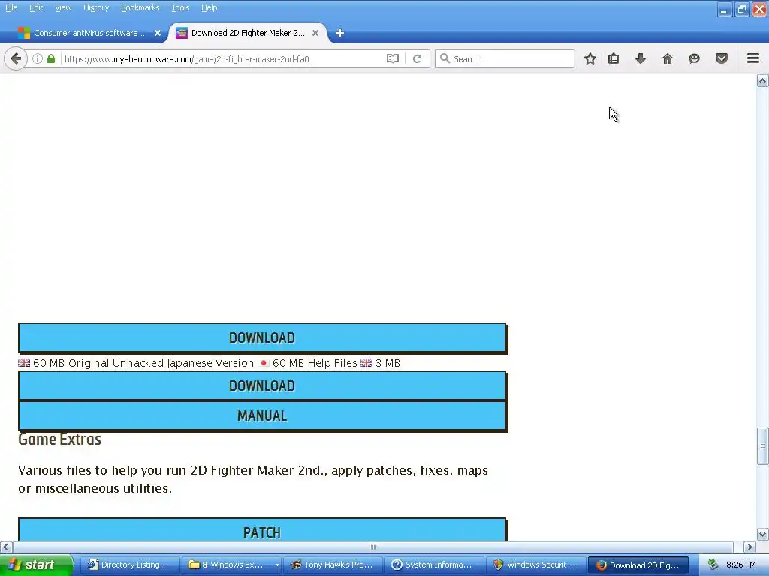This screenshot has width=769, height=576.
Task: Click the browser back arrow button
Action: click(16, 58)
